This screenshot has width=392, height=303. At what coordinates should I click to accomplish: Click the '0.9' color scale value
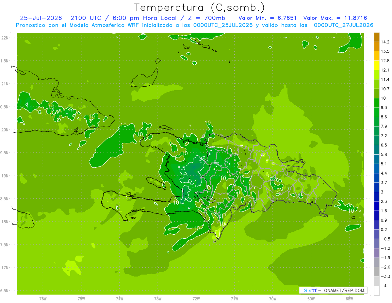[x=384, y=220]
